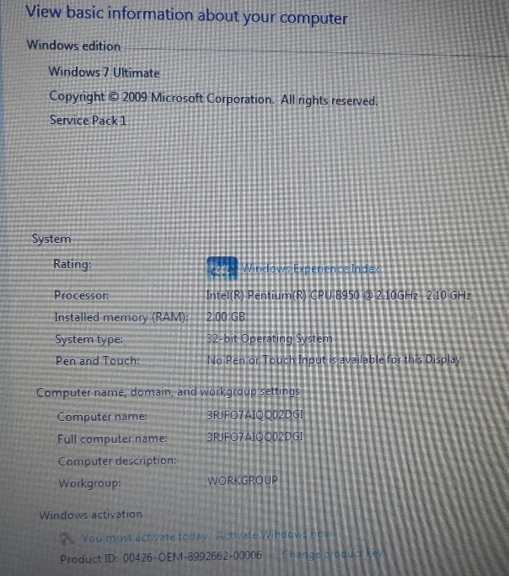Select the Computer name value 3RJFO7AIQQ02DGI
The height and width of the screenshot is (576, 509).
pyautogui.click(x=255, y=415)
